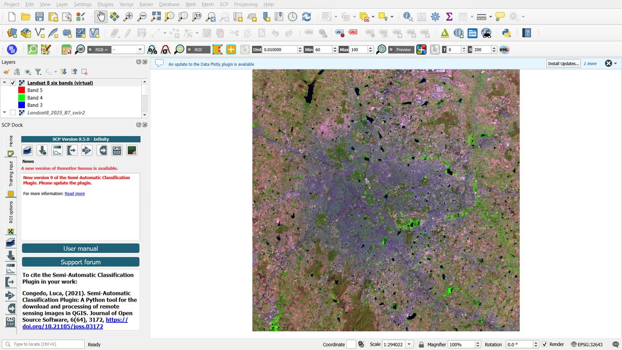This screenshot has height=350, width=622.
Task: Expand the message bar dropdown beside the close icon
Action: point(615,63)
